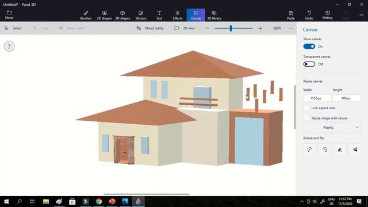
Task: Zoom out with the minus button
Action: click(x=207, y=28)
